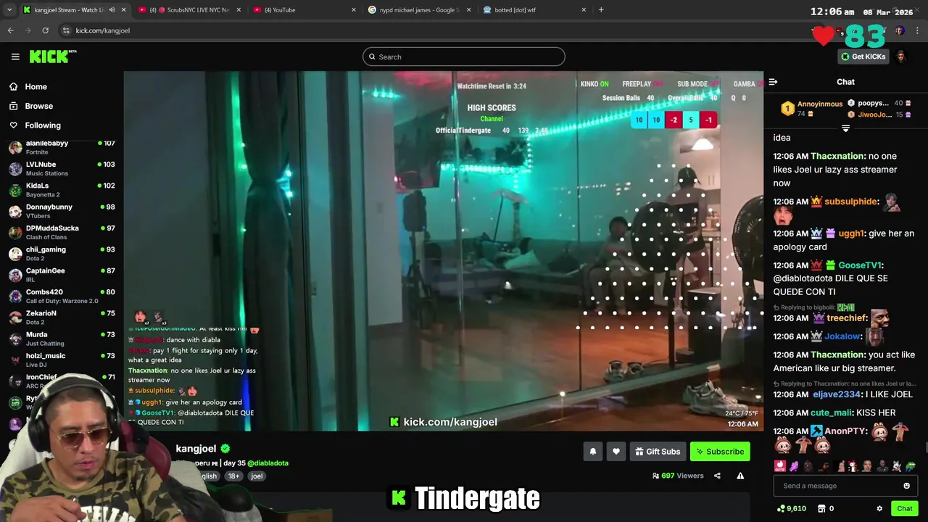This screenshot has width=928, height=522.
Task: Open Murda channel in sidebar
Action: pyautogui.click(x=62, y=339)
